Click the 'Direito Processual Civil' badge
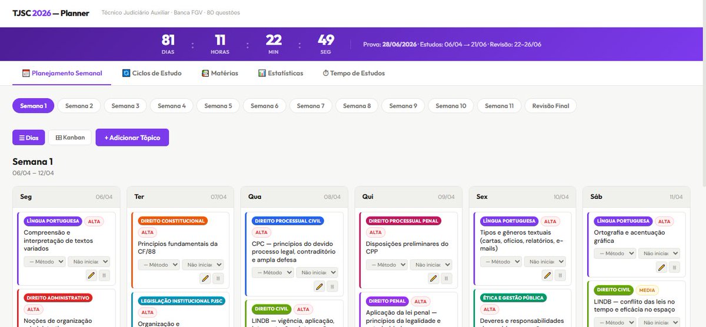 (288, 221)
